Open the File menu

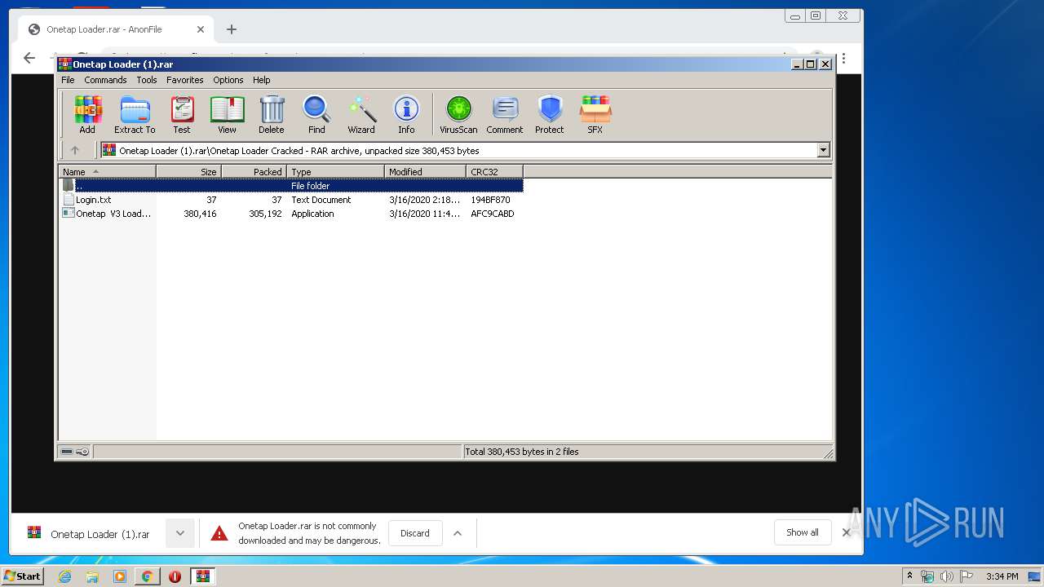pyautogui.click(x=68, y=80)
